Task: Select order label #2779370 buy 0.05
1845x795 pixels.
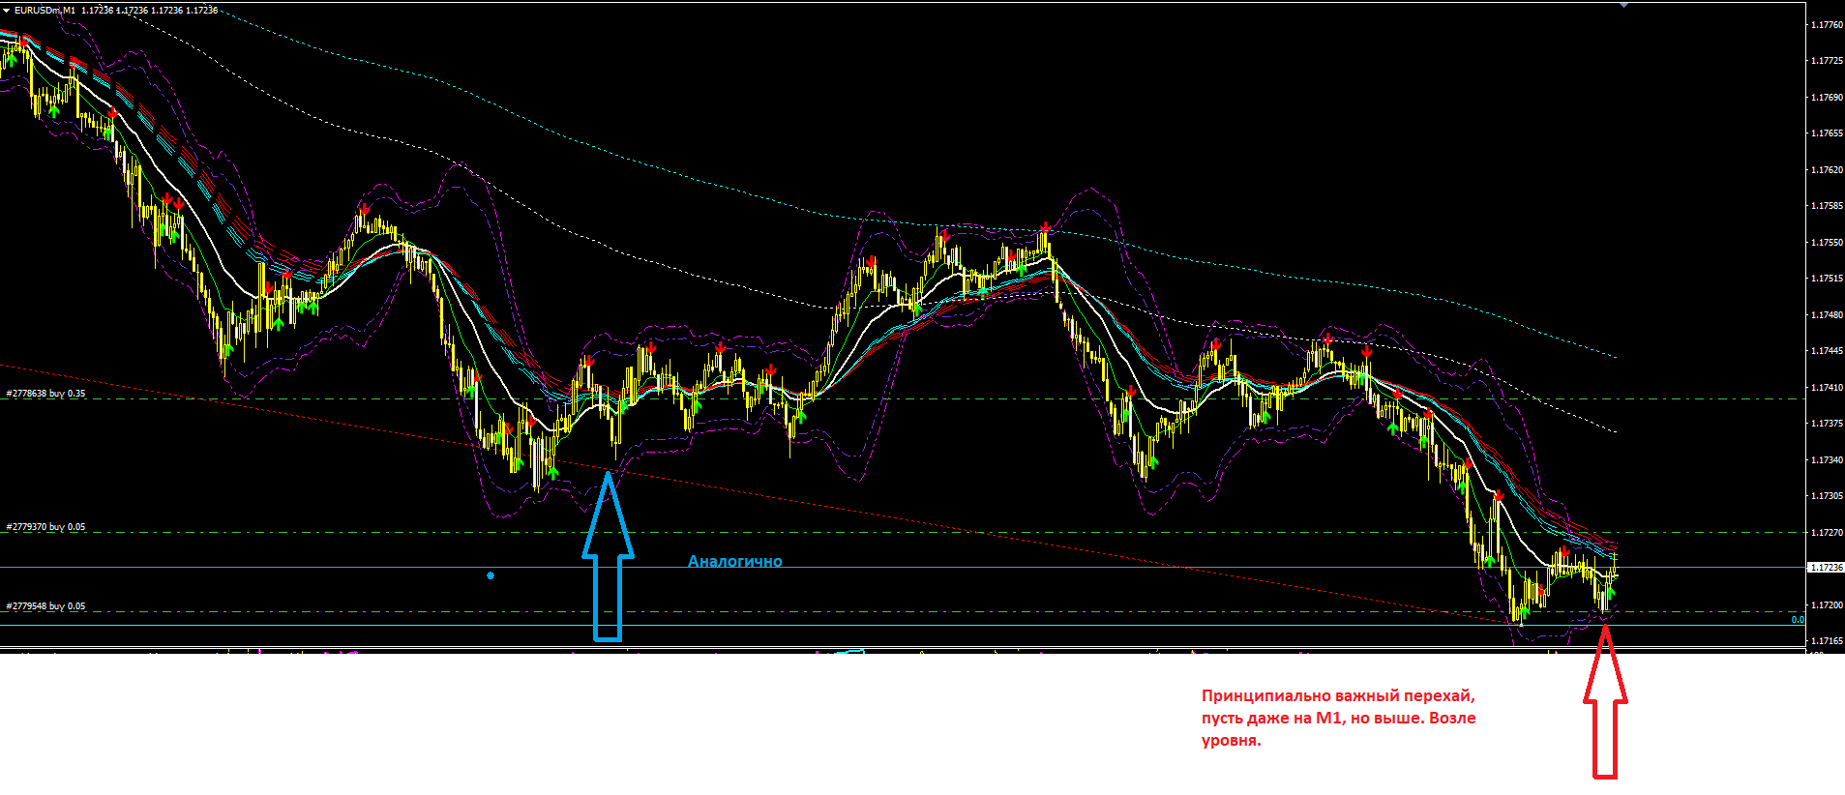Action: pyautogui.click(x=46, y=527)
